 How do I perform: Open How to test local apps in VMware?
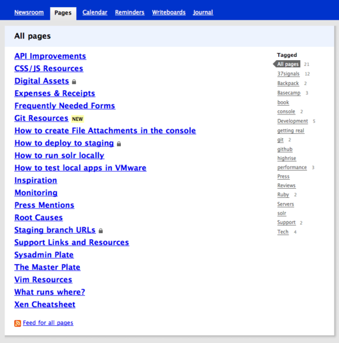click(x=80, y=168)
